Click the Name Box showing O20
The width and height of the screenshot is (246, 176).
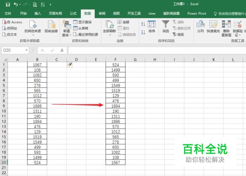13,50
